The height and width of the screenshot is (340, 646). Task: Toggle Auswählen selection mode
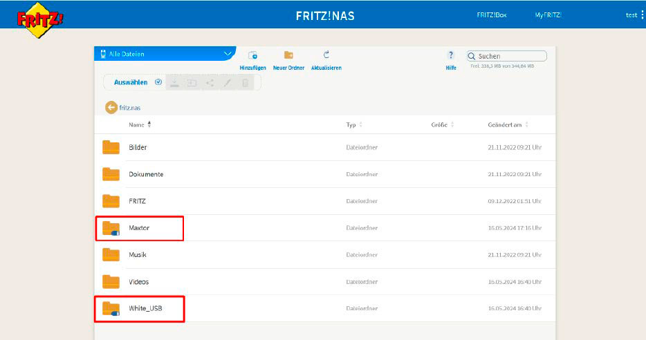tap(137, 82)
